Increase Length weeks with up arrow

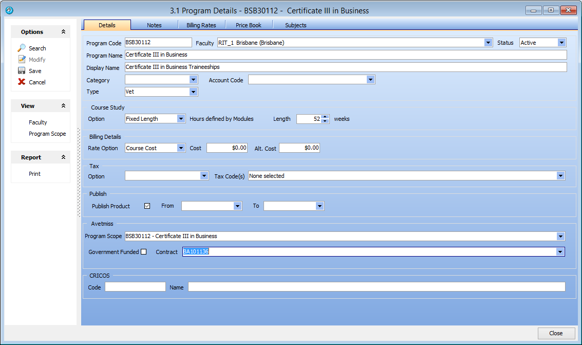[325, 116]
